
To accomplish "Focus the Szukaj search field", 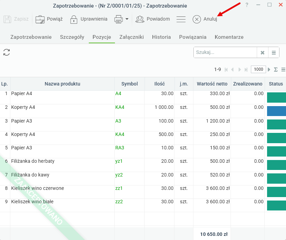I will pyautogui.click(x=225, y=53).
